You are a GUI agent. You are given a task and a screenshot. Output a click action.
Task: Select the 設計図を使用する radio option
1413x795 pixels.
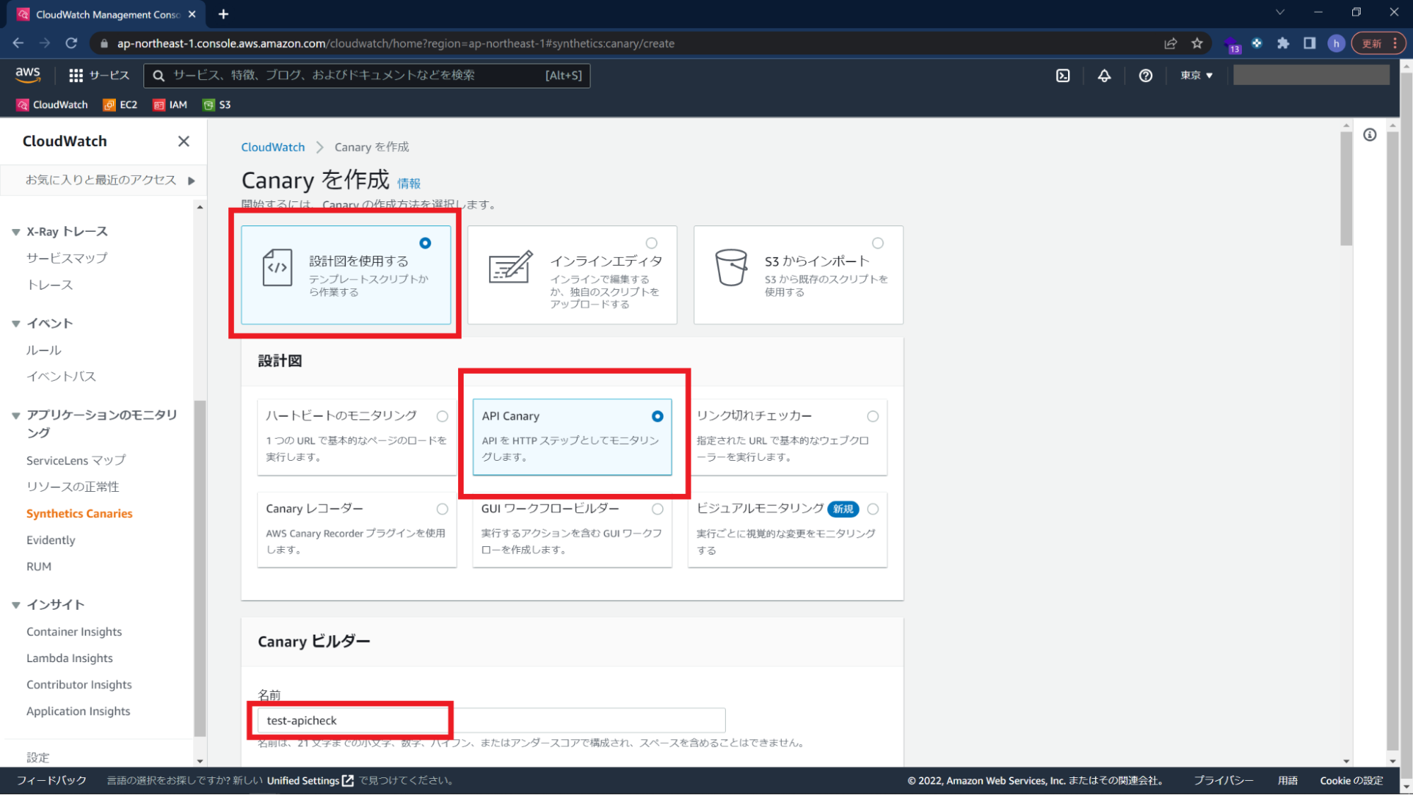[x=425, y=243]
